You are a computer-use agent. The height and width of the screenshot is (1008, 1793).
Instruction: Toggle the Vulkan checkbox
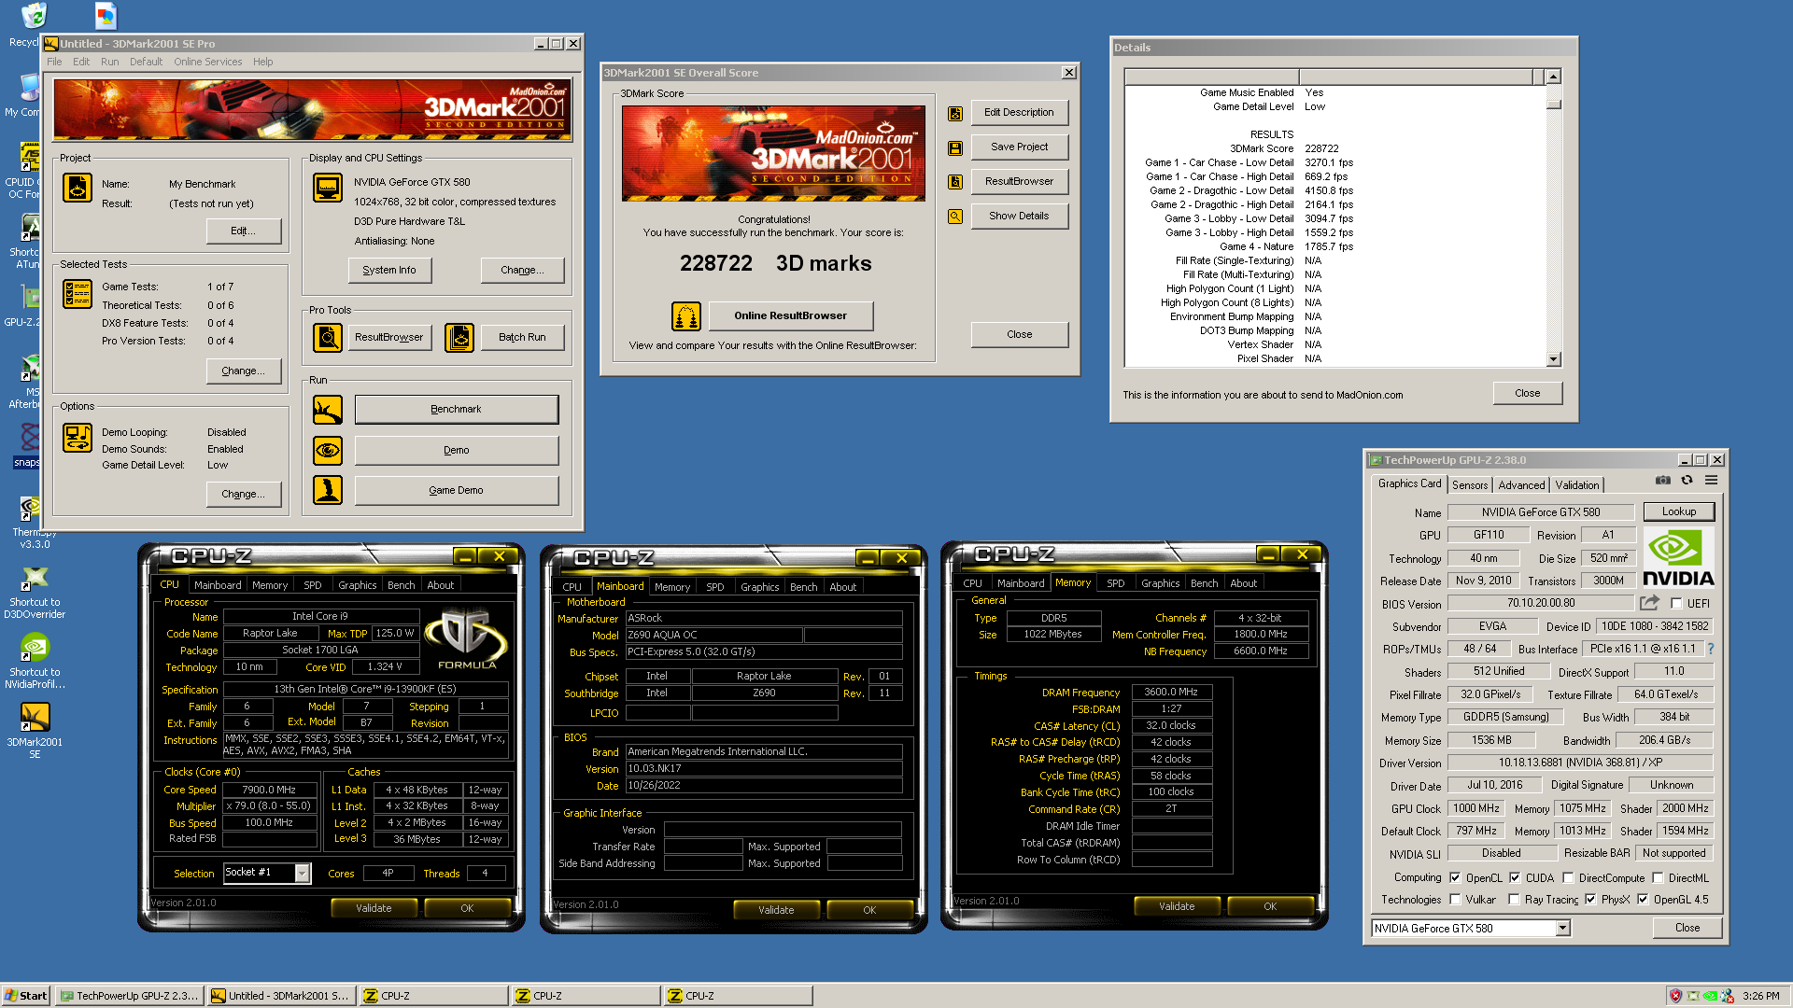[x=1455, y=900]
